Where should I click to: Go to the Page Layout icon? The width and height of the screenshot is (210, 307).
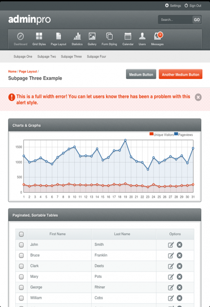[59, 37]
